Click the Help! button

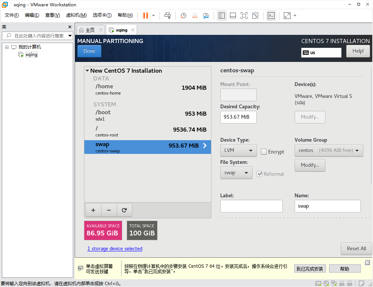tap(358, 51)
